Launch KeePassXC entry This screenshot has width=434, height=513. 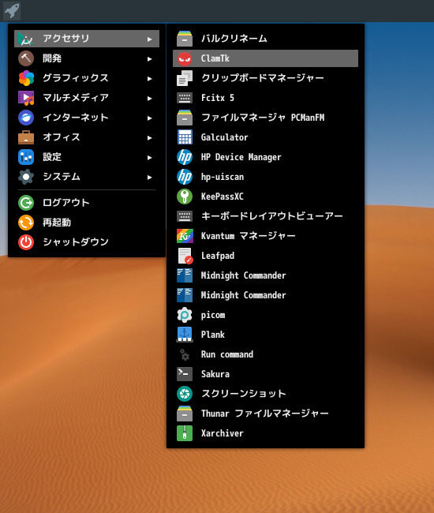point(265,197)
